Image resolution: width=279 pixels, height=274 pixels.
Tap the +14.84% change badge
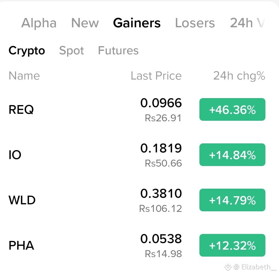(x=232, y=155)
